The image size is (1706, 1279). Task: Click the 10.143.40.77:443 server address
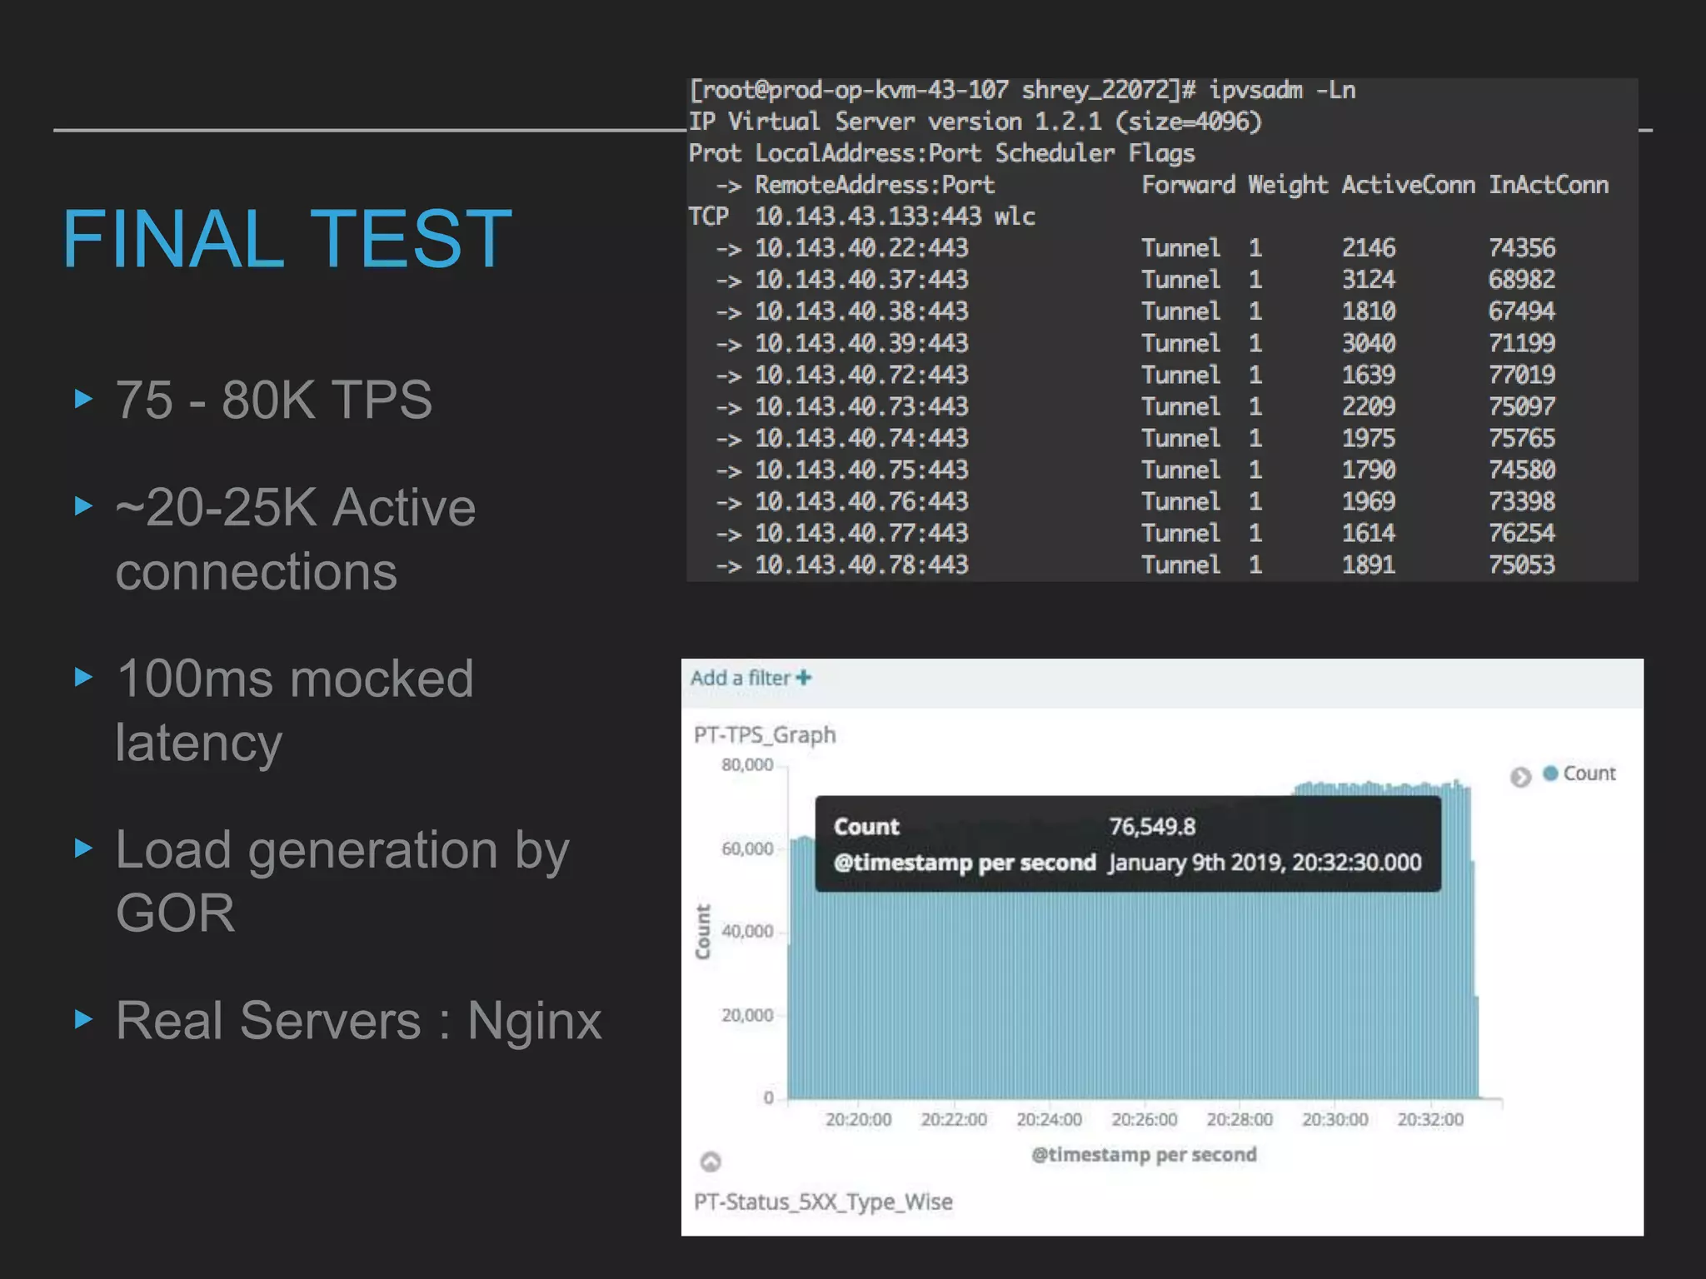pos(861,533)
